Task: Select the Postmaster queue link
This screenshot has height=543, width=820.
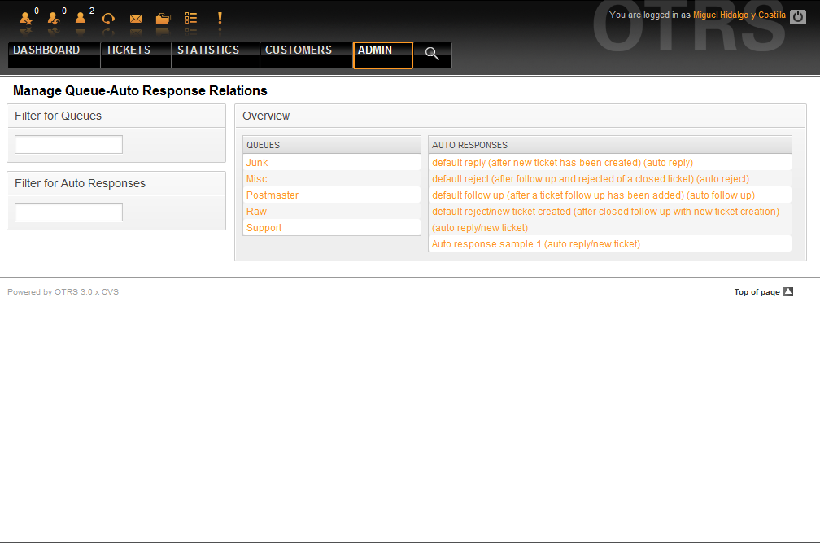Action: point(273,195)
